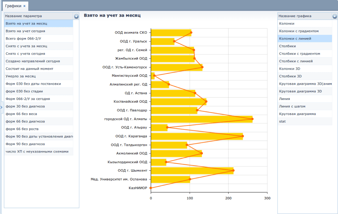This screenshot has width=338, height=214.
Task: Switch to Круговая диаграмма 3D chart
Action: click(305, 91)
